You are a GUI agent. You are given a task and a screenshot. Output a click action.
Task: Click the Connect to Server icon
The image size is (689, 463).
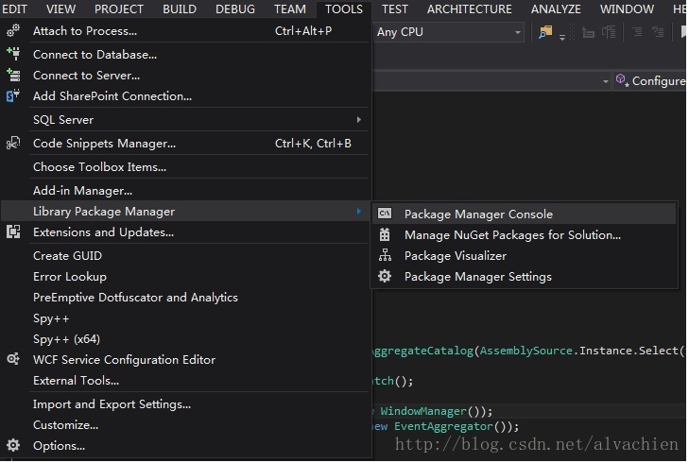pos(13,75)
